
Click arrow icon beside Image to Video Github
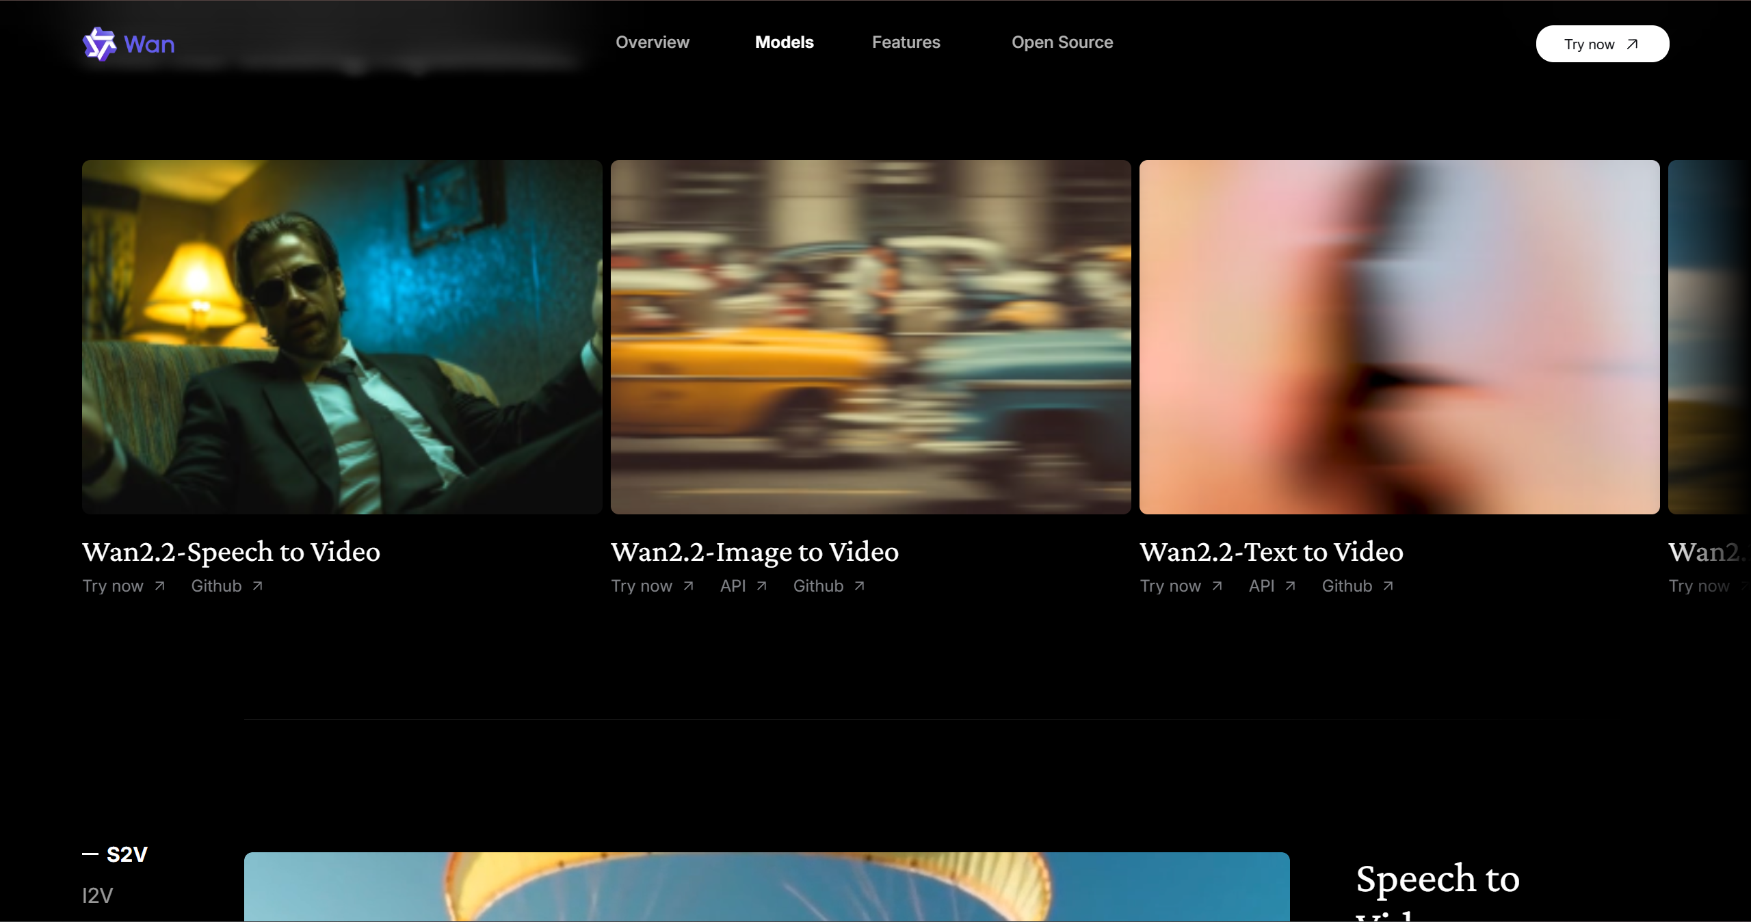click(x=860, y=585)
